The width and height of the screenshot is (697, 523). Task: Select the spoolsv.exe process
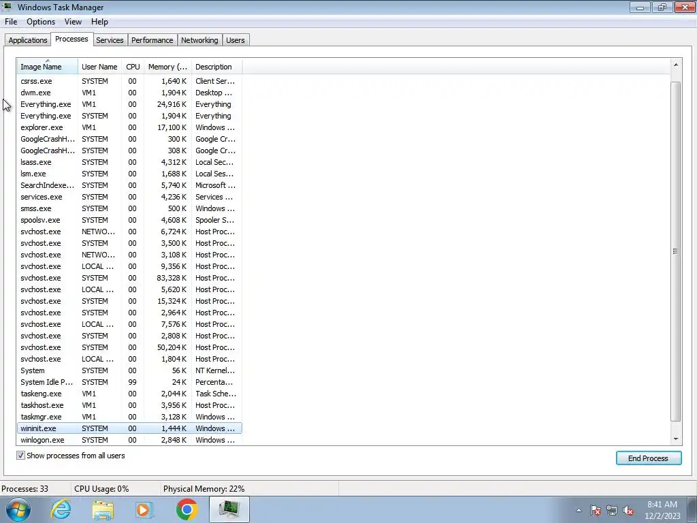click(x=129, y=220)
